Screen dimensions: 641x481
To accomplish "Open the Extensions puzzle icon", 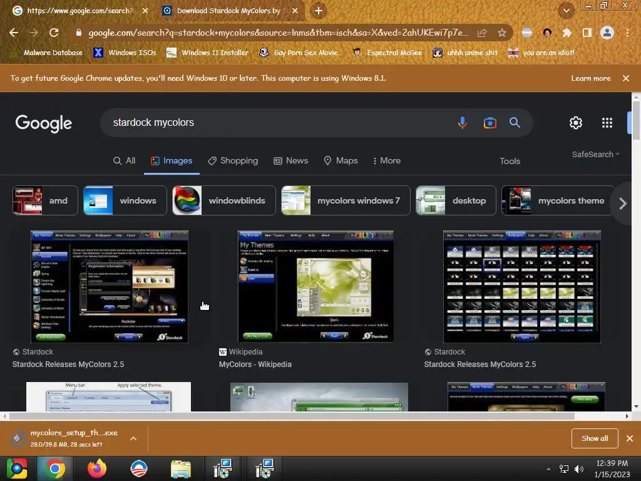I will (x=567, y=33).
